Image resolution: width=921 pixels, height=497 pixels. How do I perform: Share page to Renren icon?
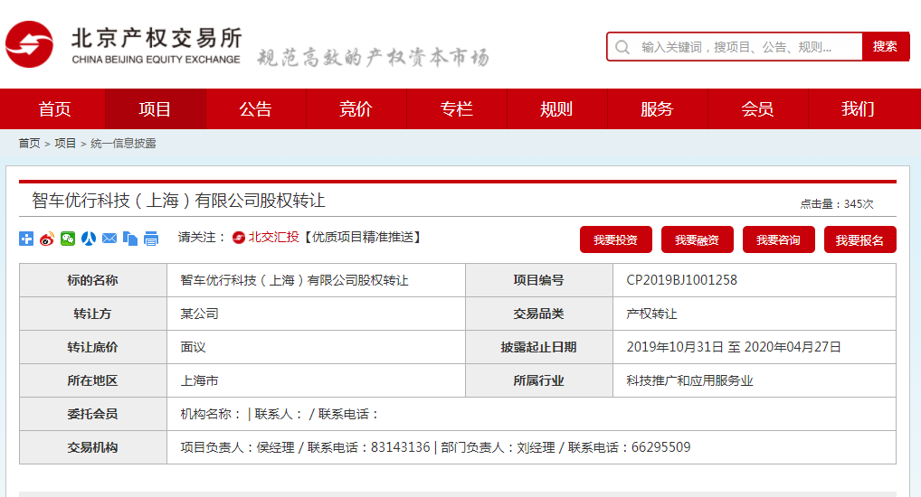point(89,239)
